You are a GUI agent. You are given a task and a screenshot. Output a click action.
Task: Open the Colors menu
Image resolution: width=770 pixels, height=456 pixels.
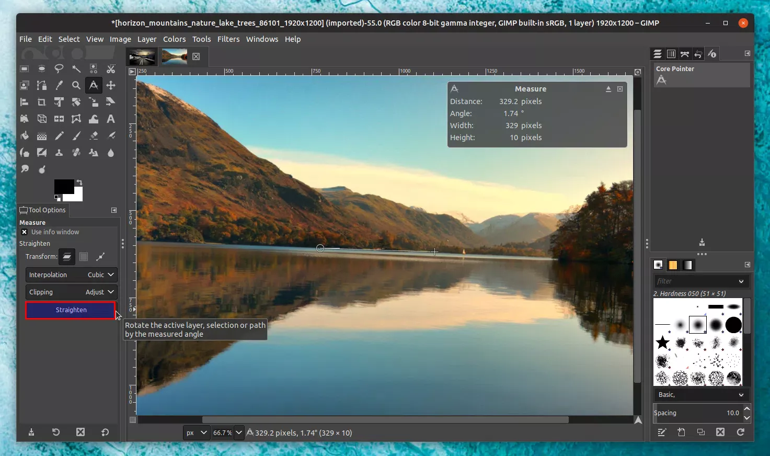tap(174, 39)
